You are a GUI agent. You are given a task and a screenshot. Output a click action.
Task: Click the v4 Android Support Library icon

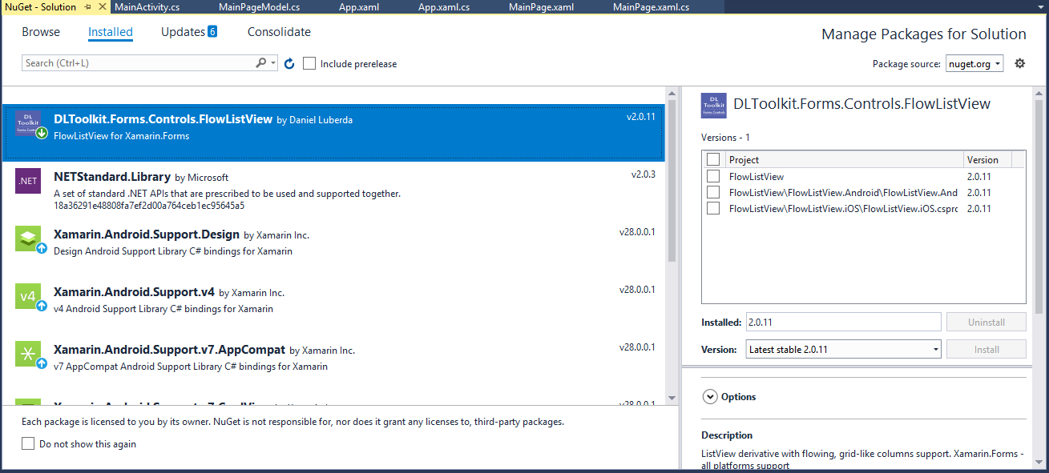(26, 296)
